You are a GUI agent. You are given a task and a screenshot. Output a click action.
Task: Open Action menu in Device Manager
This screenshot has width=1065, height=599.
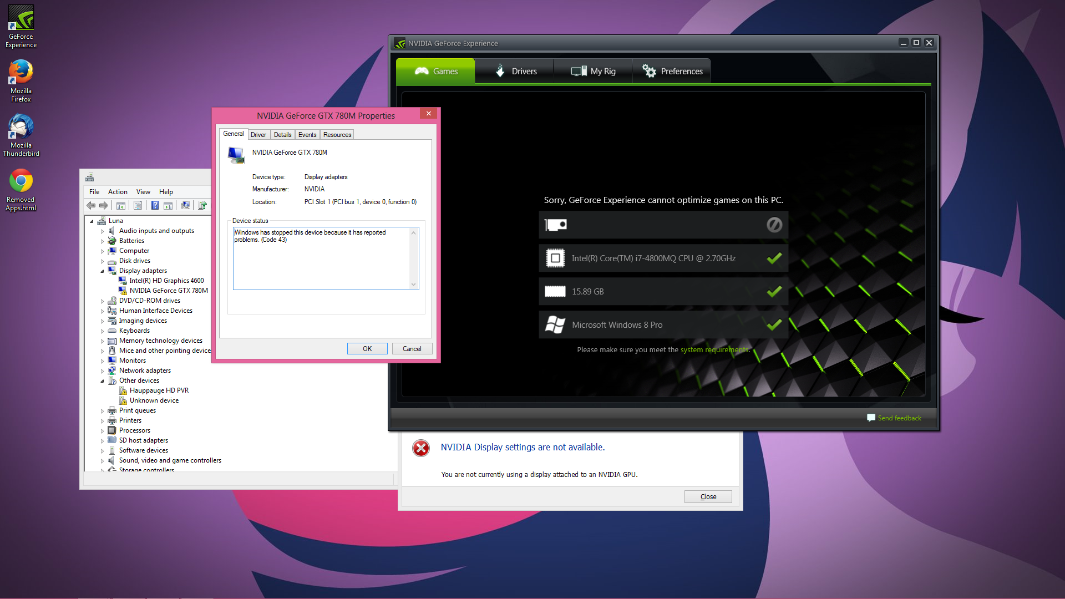[118, 192]
